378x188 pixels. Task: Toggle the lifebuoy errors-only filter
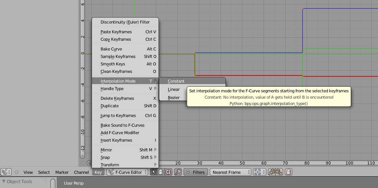(x=168, y=172)
